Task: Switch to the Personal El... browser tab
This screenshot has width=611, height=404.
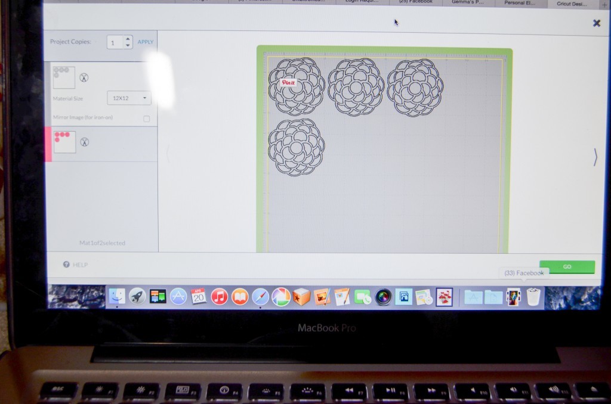Action: tap(520, 3)
